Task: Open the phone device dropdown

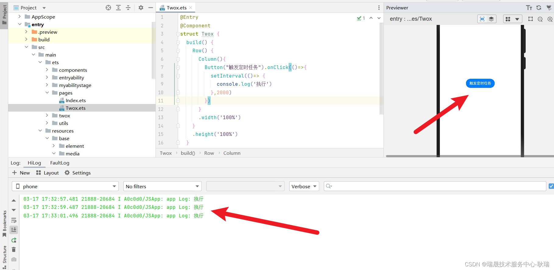Action: click(x=65, y=186)
